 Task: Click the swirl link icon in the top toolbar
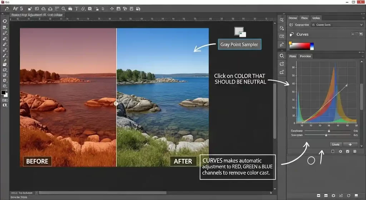[x=83, y=9]
